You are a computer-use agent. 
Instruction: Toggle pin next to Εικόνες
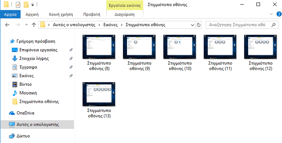pos(71,76)
